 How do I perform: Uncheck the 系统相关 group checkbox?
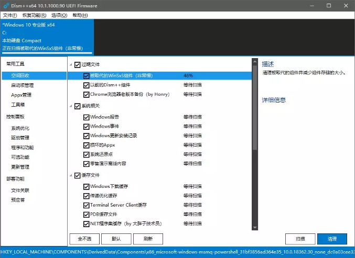point(77,106)
